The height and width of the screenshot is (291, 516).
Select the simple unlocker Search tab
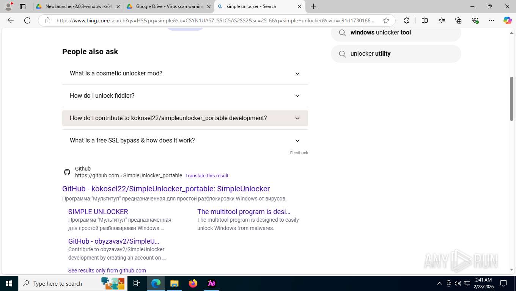point(260,6)
